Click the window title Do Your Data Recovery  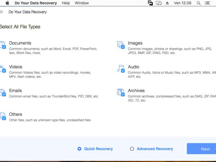click(28, 12)
